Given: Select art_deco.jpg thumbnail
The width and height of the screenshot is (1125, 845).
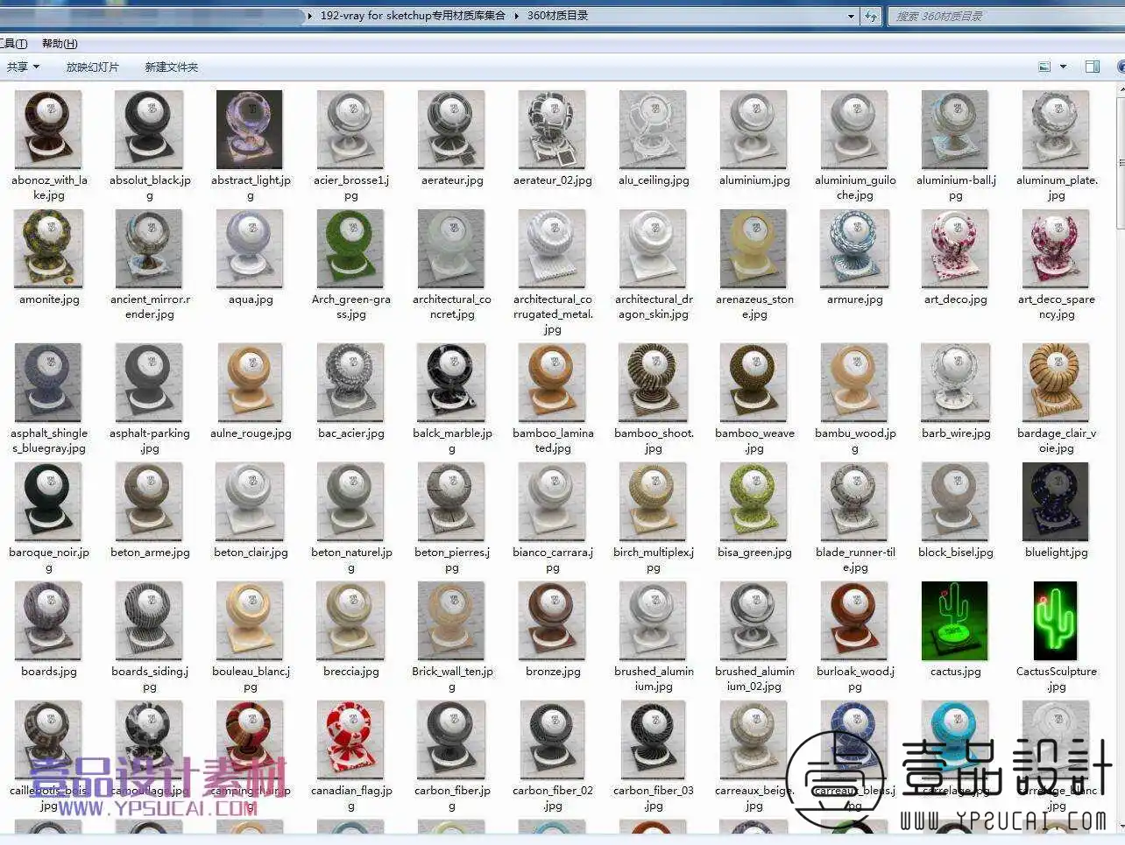Looking at the screenshot, I should [955, 249].
